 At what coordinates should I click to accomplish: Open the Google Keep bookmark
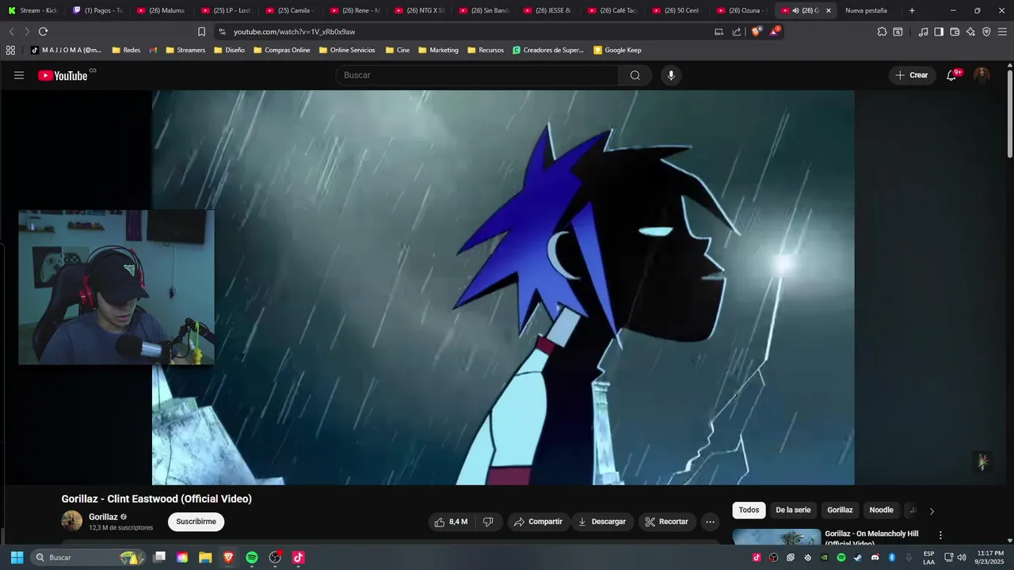[x=617, y=50]
